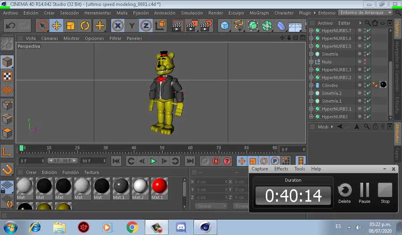Select the white Mat.2 material swatch
Viewport: 402px width, 235px height.
[x=140, y=189]
